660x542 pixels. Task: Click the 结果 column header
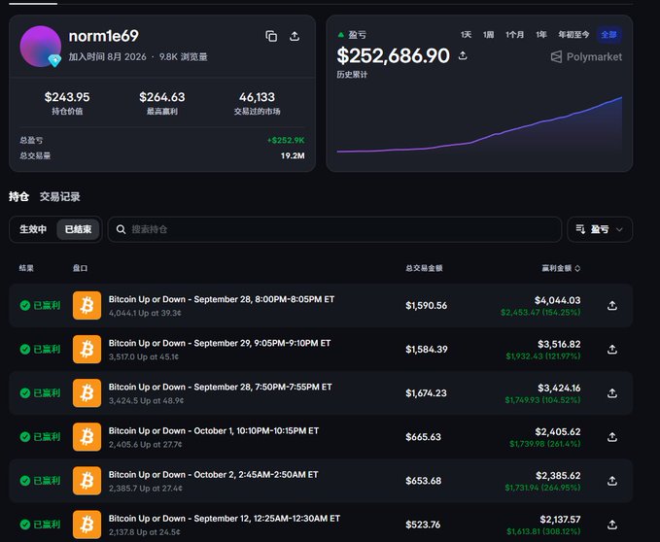(26, 268)
